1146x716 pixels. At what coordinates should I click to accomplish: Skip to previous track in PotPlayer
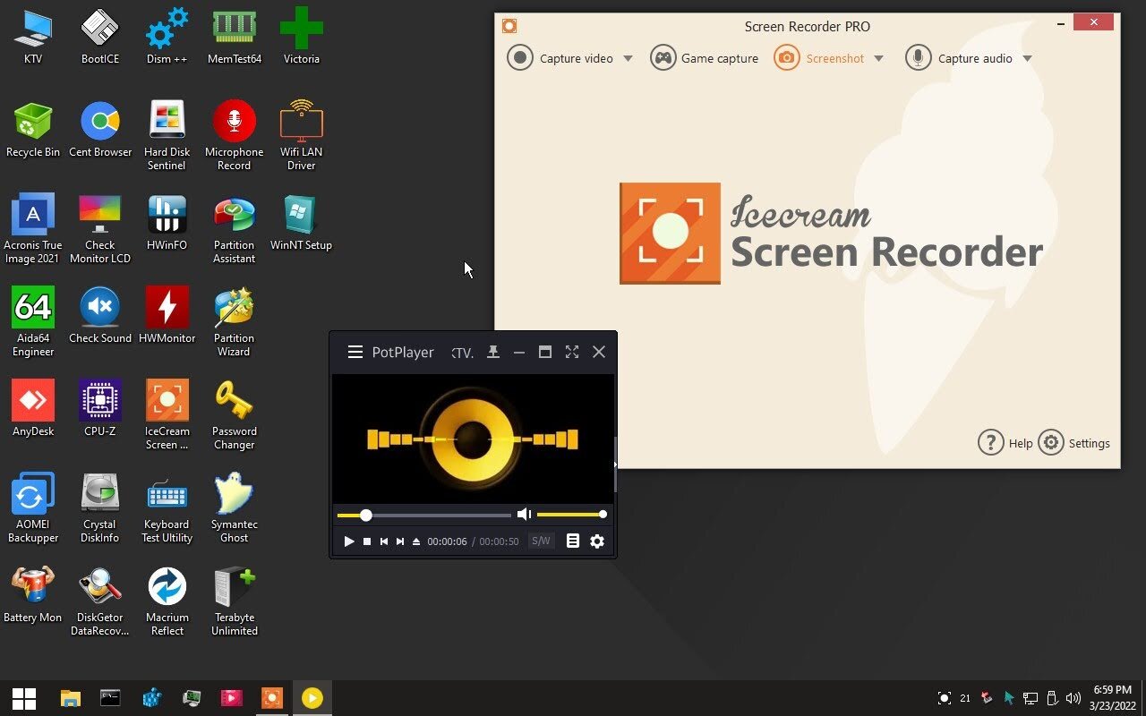pyautogui.click(x=384, y=541)
